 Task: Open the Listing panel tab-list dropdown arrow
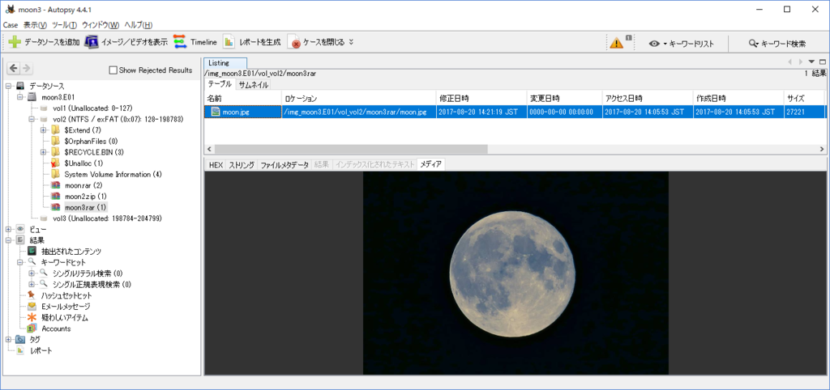[811, 61]
